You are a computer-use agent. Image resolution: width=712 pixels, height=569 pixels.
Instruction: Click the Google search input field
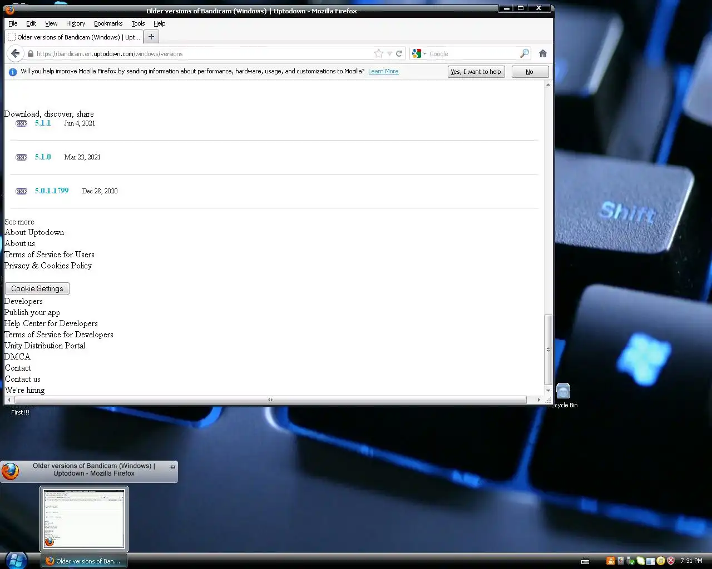473,54
